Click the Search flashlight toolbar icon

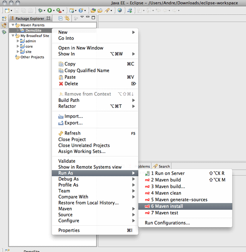tap(107, 11)
